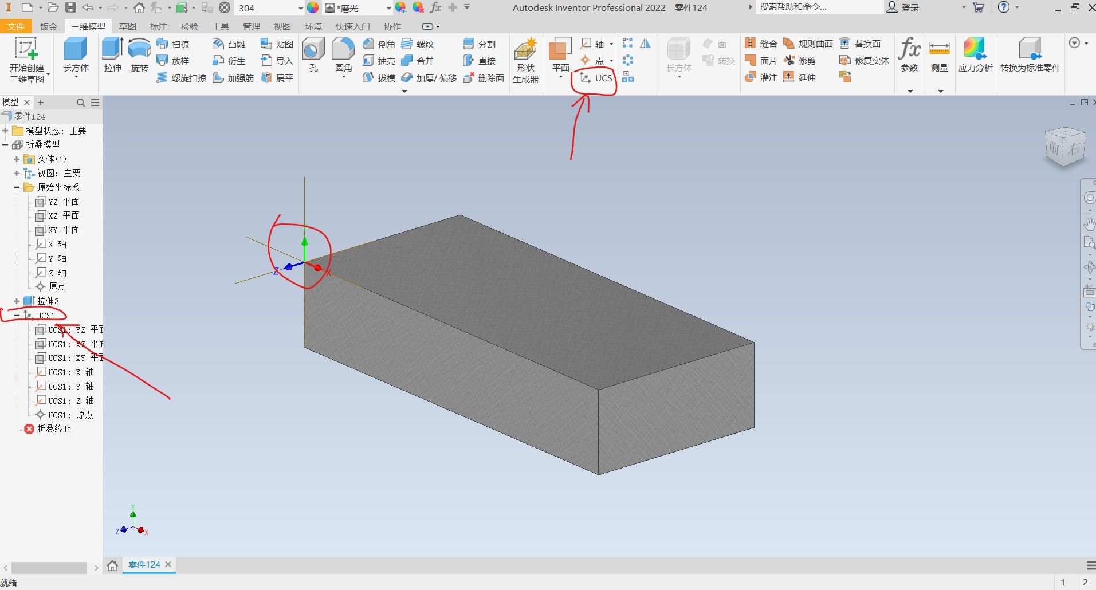Open the 检验 ribbon tab
1096x590 pixels.
click(190, 26)
